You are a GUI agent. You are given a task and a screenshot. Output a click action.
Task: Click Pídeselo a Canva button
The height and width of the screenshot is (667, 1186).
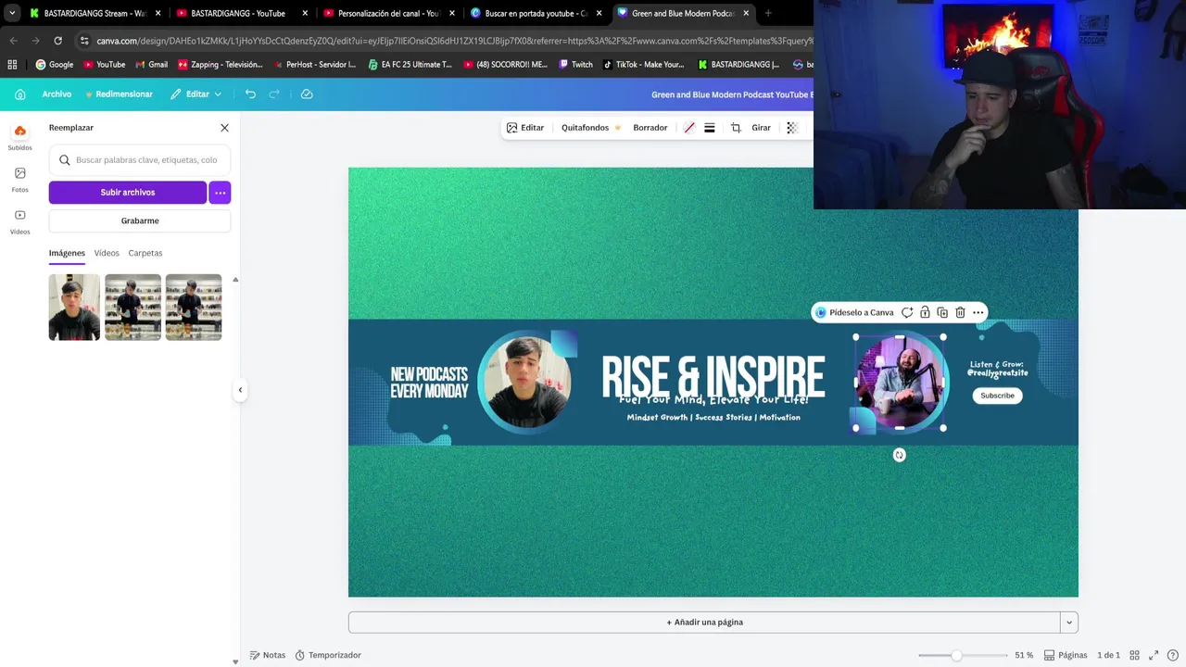tap(854, 312)
